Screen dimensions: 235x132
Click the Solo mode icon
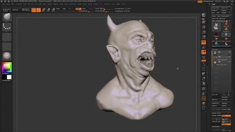pyautogui.click(x=203, y=103)
